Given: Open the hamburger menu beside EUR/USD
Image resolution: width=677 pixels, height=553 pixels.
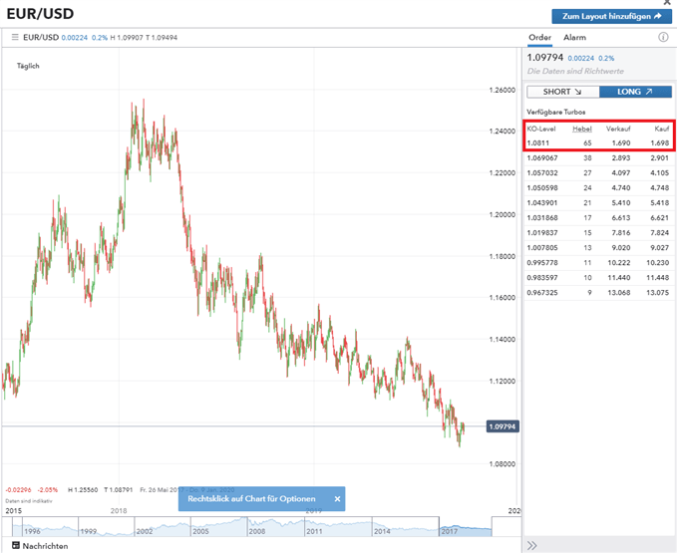Looking at the screenshot, I should point(15,37).
